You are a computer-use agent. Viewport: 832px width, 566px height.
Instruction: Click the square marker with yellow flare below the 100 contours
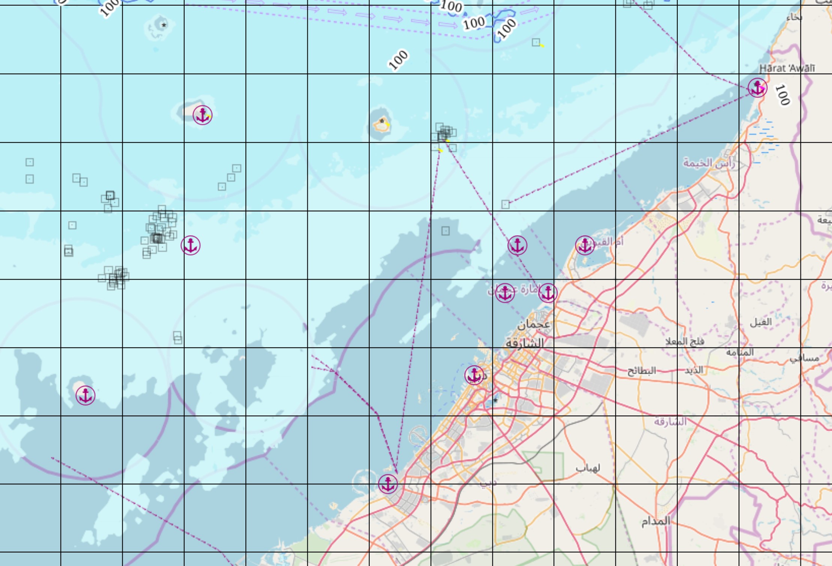pyautogui.click(x=536, y=42)
